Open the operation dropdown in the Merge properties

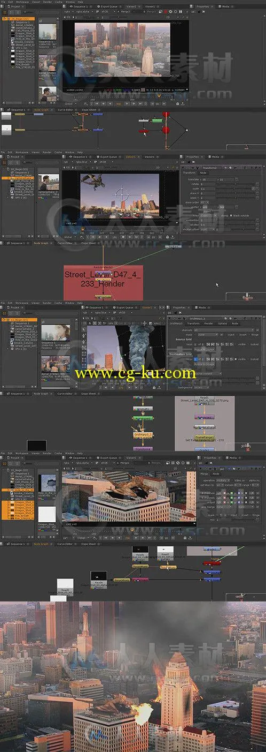(223, 480)
